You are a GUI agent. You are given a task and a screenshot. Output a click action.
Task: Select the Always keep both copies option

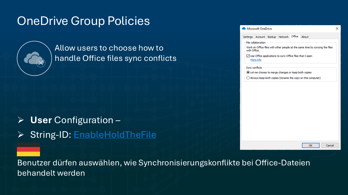click(248, 78)
